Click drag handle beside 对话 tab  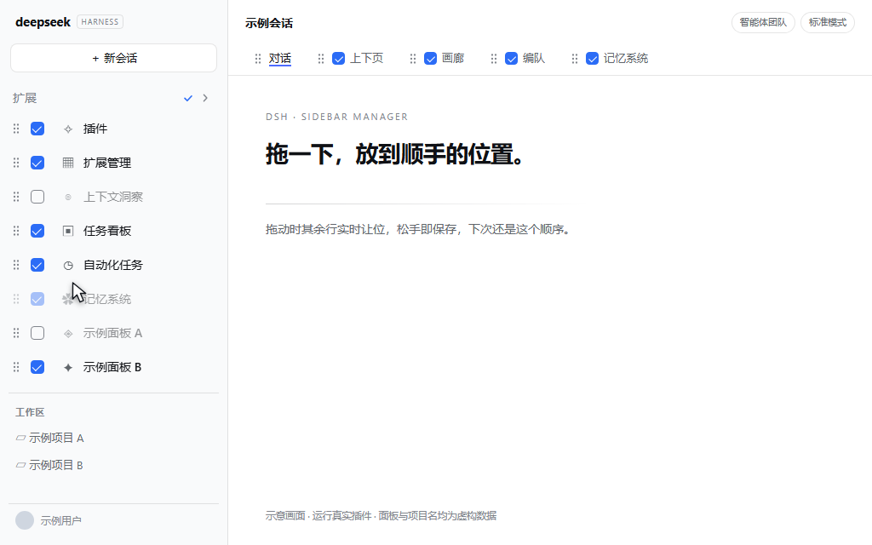click(x=257, y=59)
